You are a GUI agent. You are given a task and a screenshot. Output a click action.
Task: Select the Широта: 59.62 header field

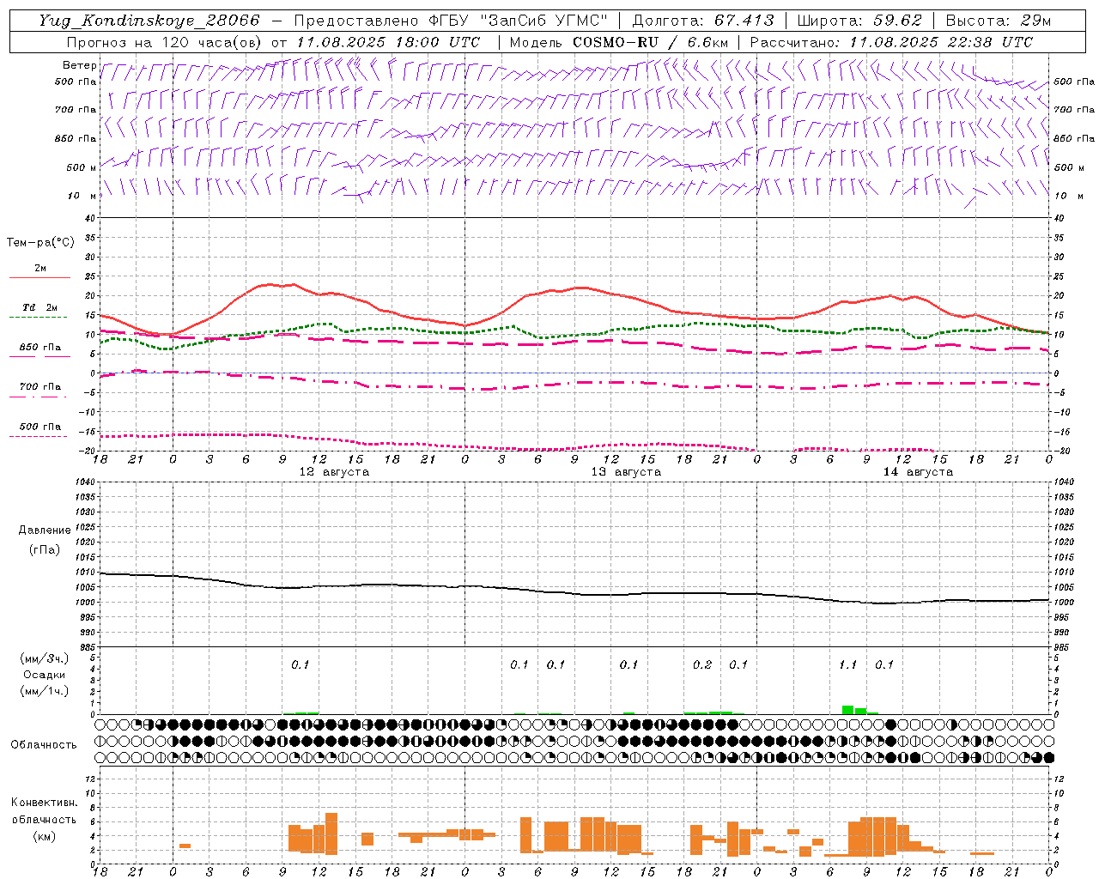tap(859, 21)
